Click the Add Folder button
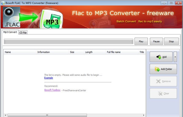183x117 pixels. coord(163,69)
